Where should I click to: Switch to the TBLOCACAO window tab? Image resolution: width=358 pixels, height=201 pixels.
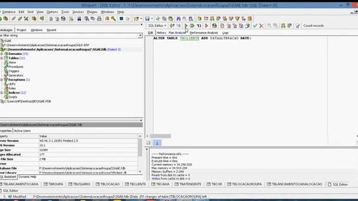tap(107, 184)
